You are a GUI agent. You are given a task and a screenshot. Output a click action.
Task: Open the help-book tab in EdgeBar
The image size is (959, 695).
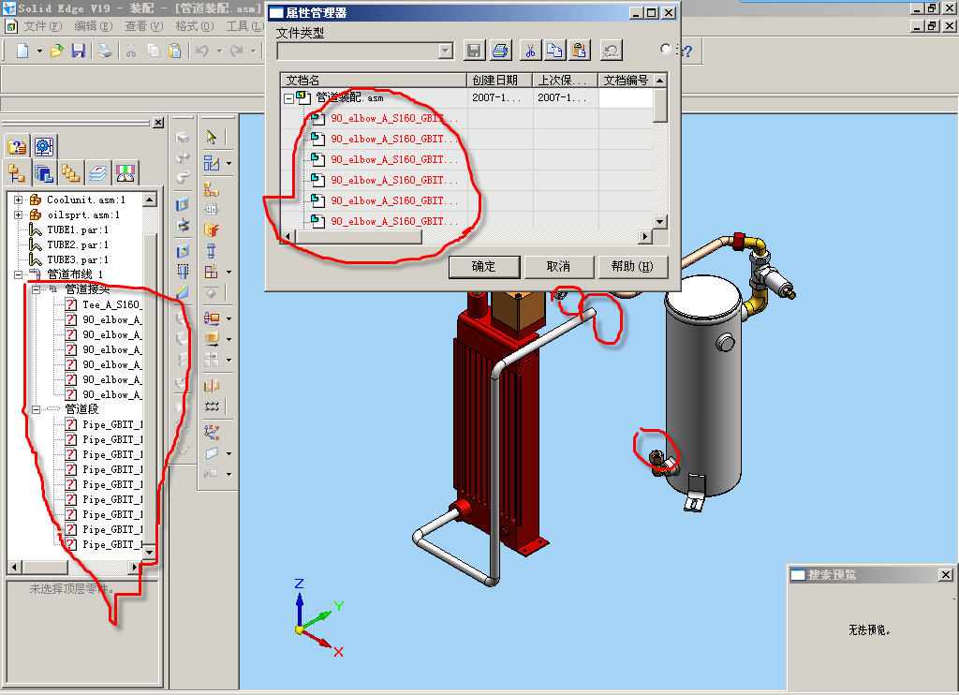pyautogui.click(x=17, y=147)
